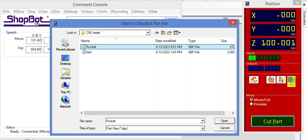This screenshot has height=140, width=307.
Task: Click the Cancel button
Action: pos(224,128)
